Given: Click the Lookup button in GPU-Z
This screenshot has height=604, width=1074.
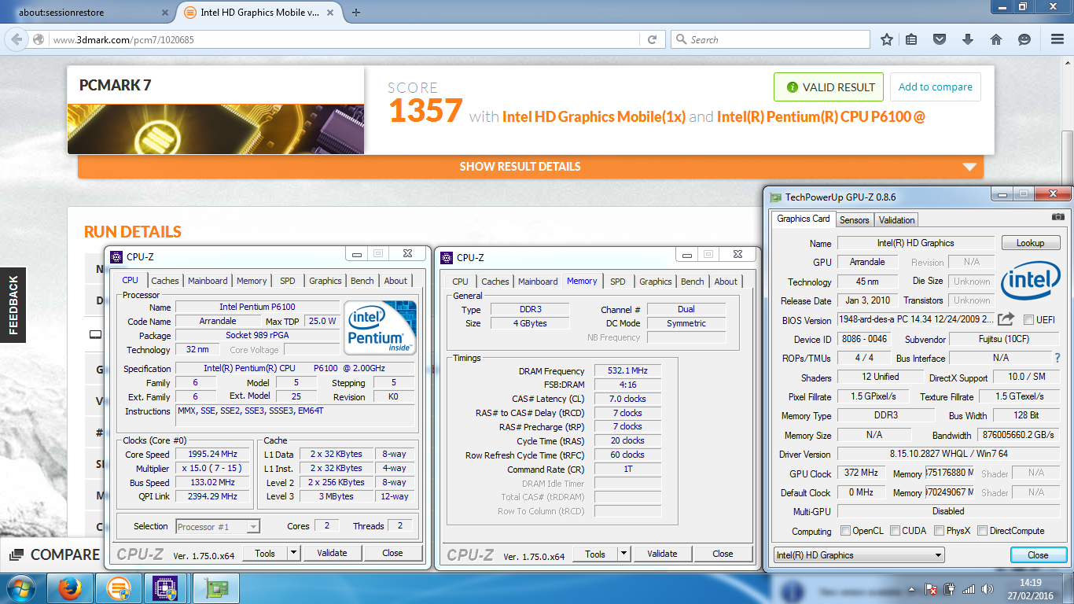Looking at the screenshot, I should click(x=1030, y=243).
